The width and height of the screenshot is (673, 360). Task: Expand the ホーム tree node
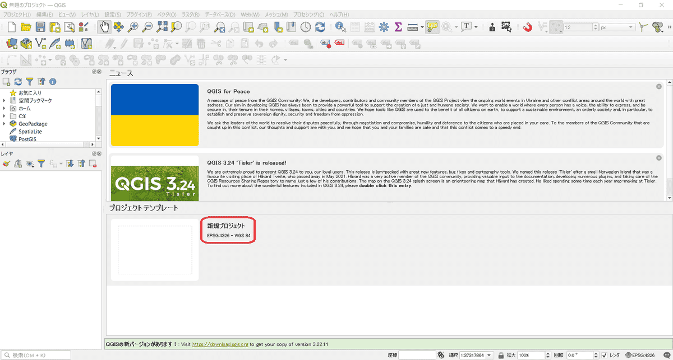pyautogui.click(x=4, y=108)
